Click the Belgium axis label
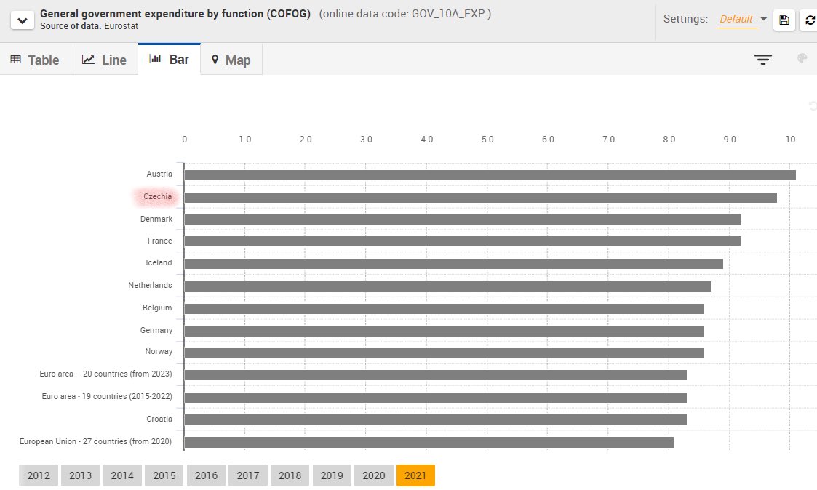 pos(157,308)
